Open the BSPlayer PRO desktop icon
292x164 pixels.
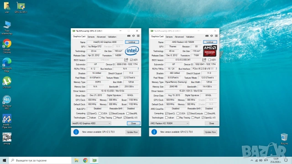tap(7, 102)
